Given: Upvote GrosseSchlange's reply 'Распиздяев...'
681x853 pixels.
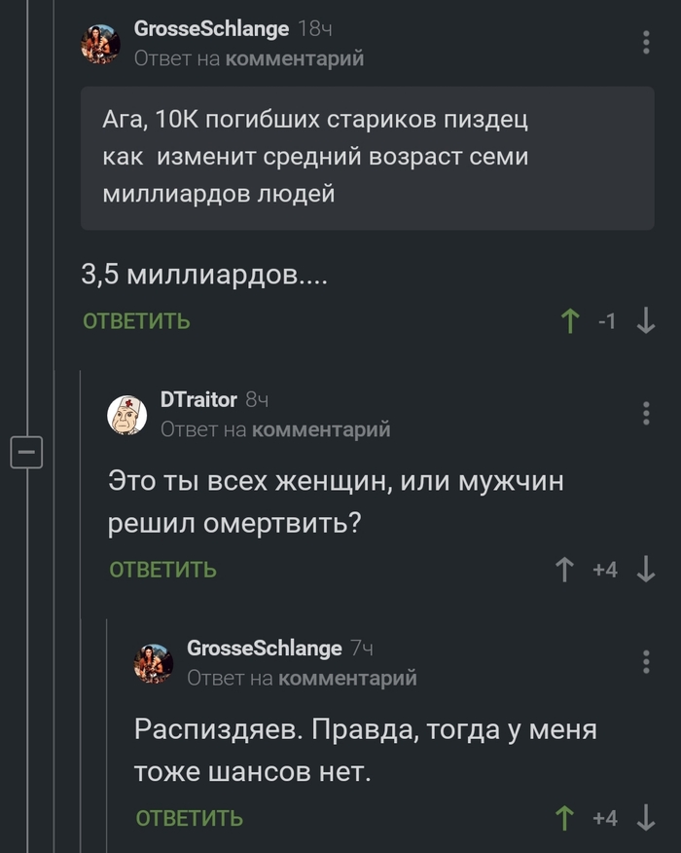Looking at the screenshot, I should (565, 819).
